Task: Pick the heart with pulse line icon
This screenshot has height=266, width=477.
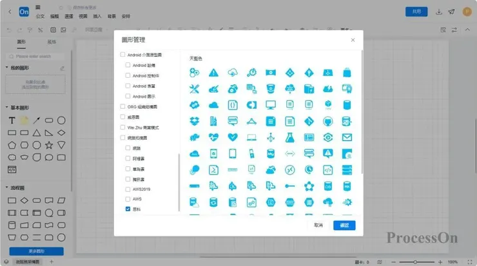Action: coord(213,137)
